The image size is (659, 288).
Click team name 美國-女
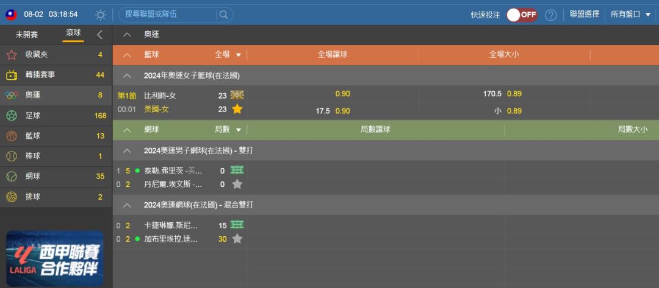click(x=156, y=109)
